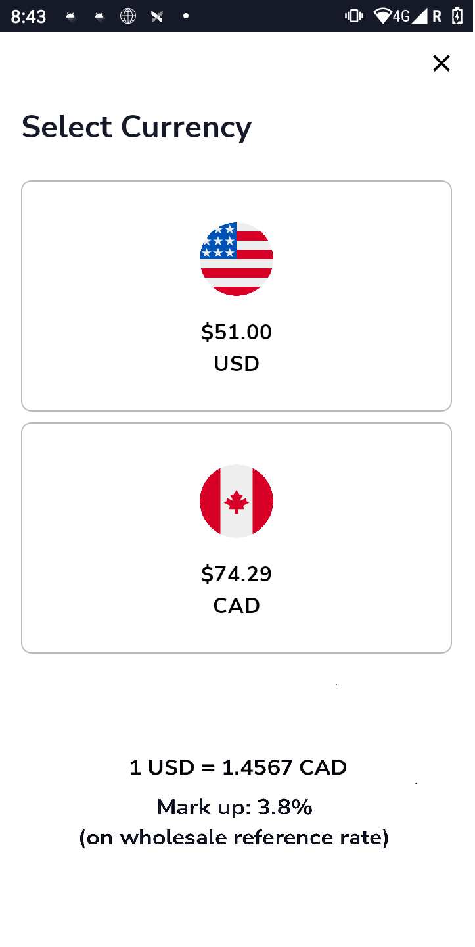The image size is (475, 947).
Task: Tap the battery charging icon
Action: [457, 16]
